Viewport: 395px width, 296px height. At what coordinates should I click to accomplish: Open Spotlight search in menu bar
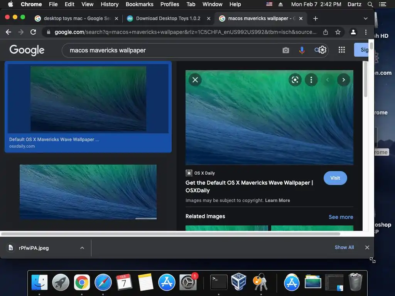coord(370,4)
